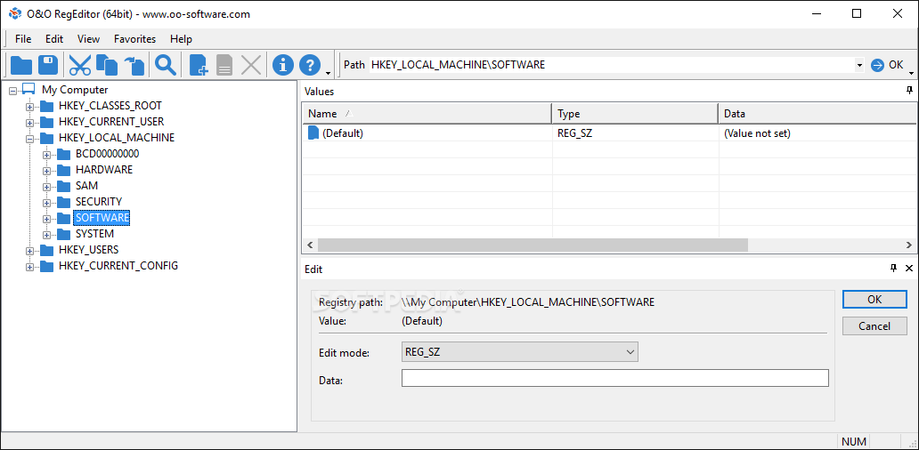
Task: Click the (Value not set) data cell
Action: click(757, 133)
